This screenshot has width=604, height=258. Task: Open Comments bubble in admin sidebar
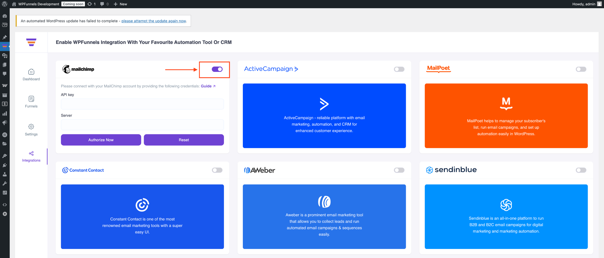[x=5, y=74]
